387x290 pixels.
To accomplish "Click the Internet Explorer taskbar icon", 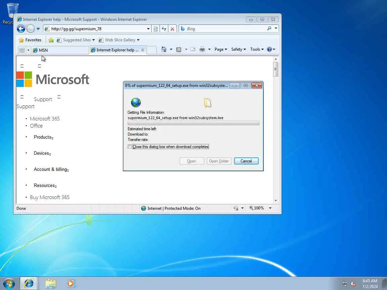I will pos(29,284).
